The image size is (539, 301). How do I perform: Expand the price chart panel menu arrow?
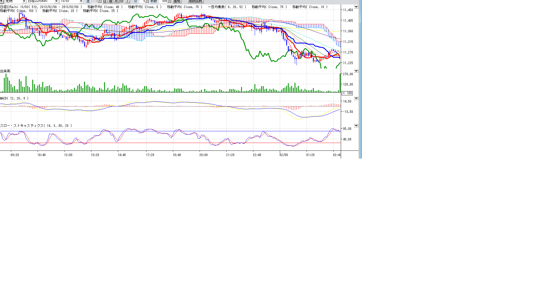[356, 7]
